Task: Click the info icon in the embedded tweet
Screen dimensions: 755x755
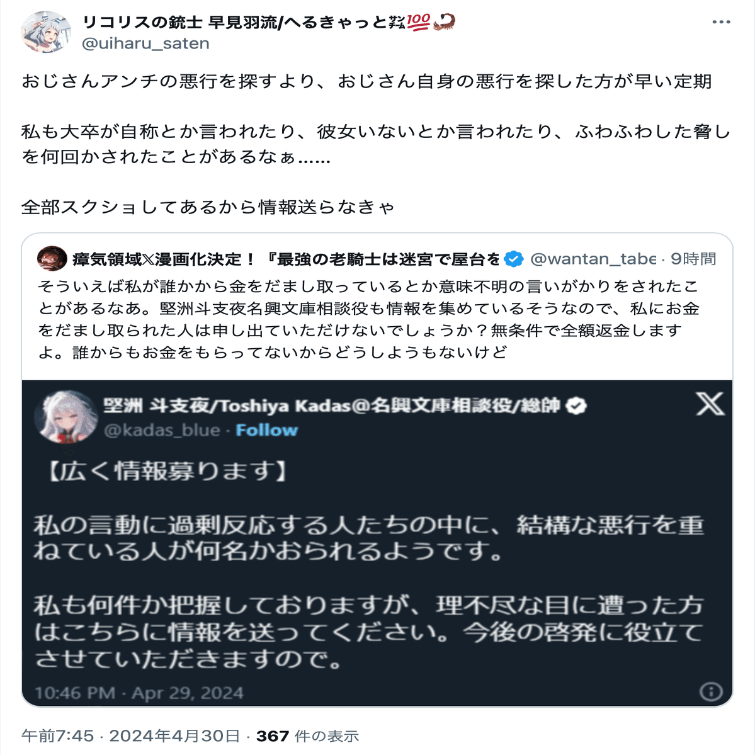Action: click(x=711, y=691)
